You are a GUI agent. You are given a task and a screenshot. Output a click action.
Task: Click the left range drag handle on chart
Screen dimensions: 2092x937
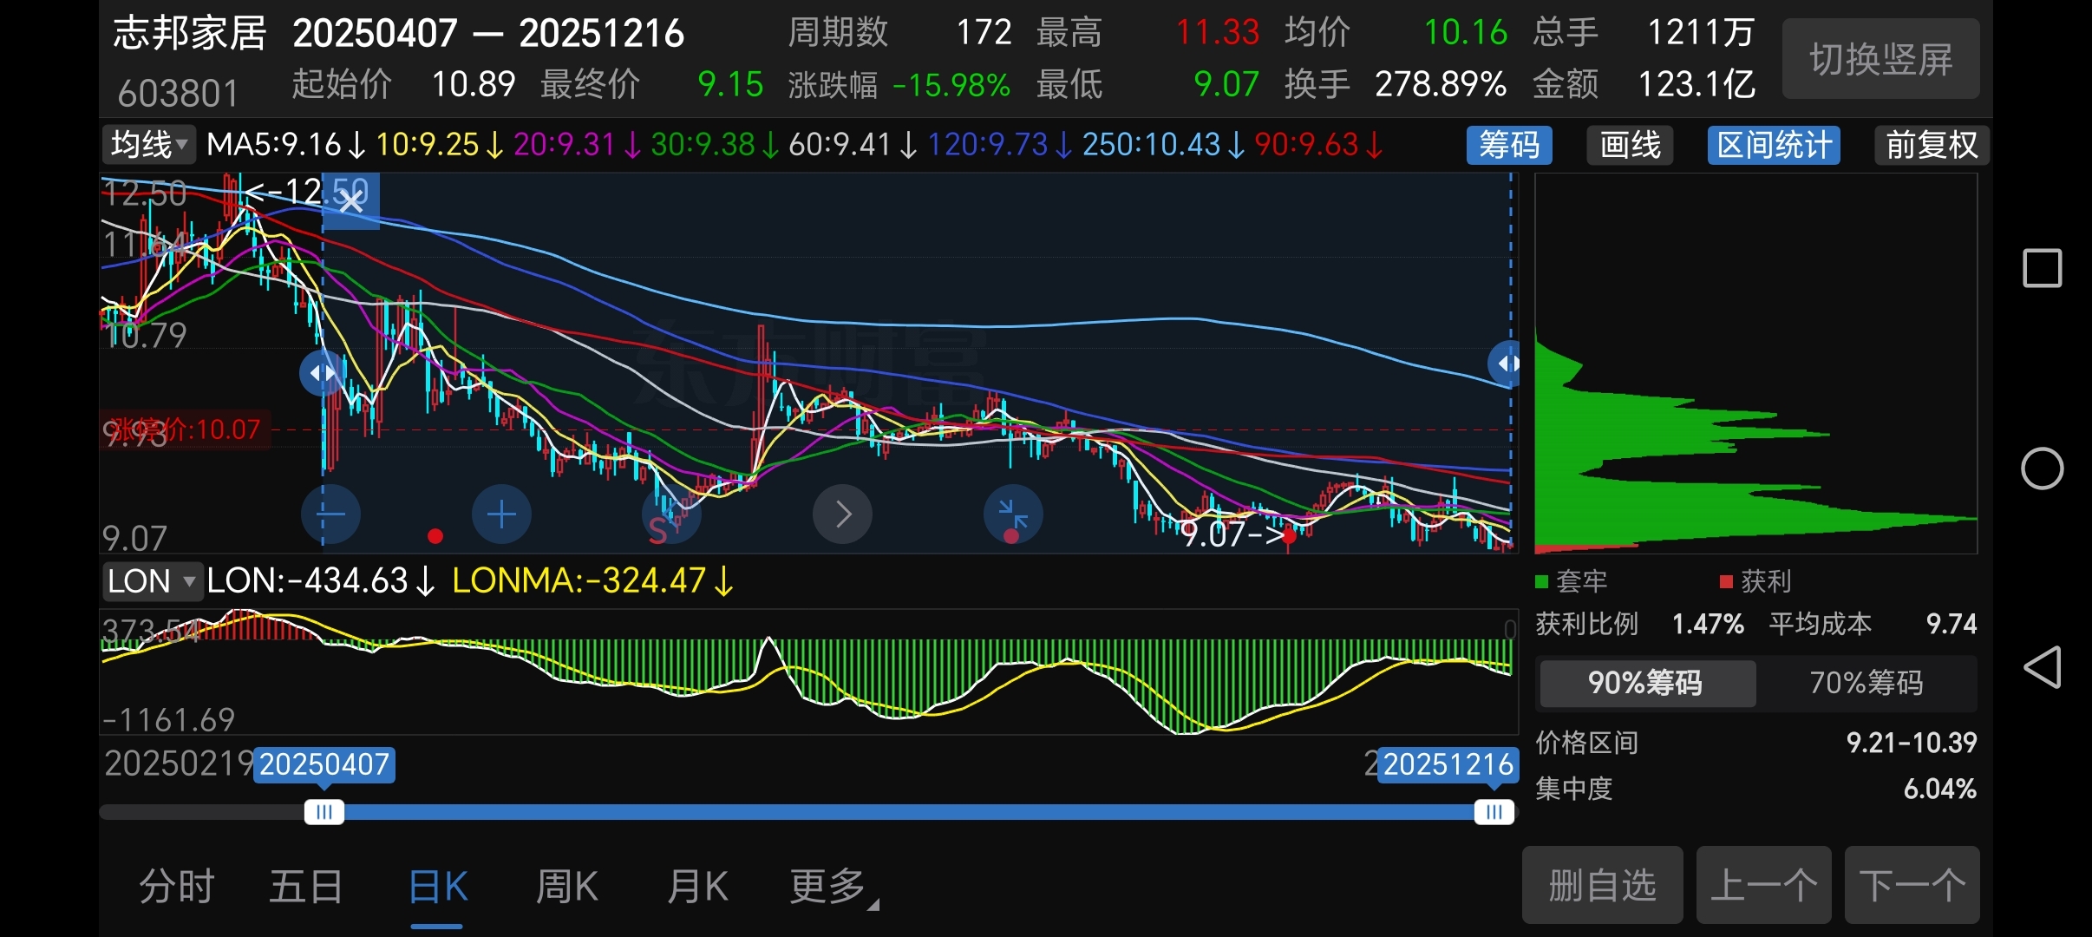[322, 373]
